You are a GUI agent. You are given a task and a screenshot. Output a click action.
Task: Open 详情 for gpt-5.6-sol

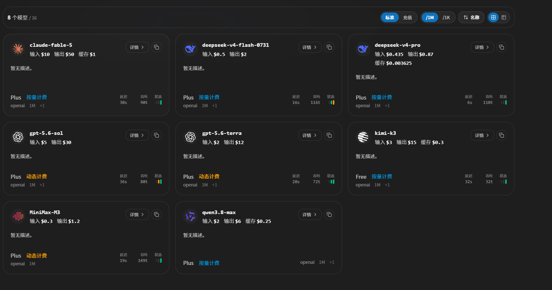coord(137,135)
